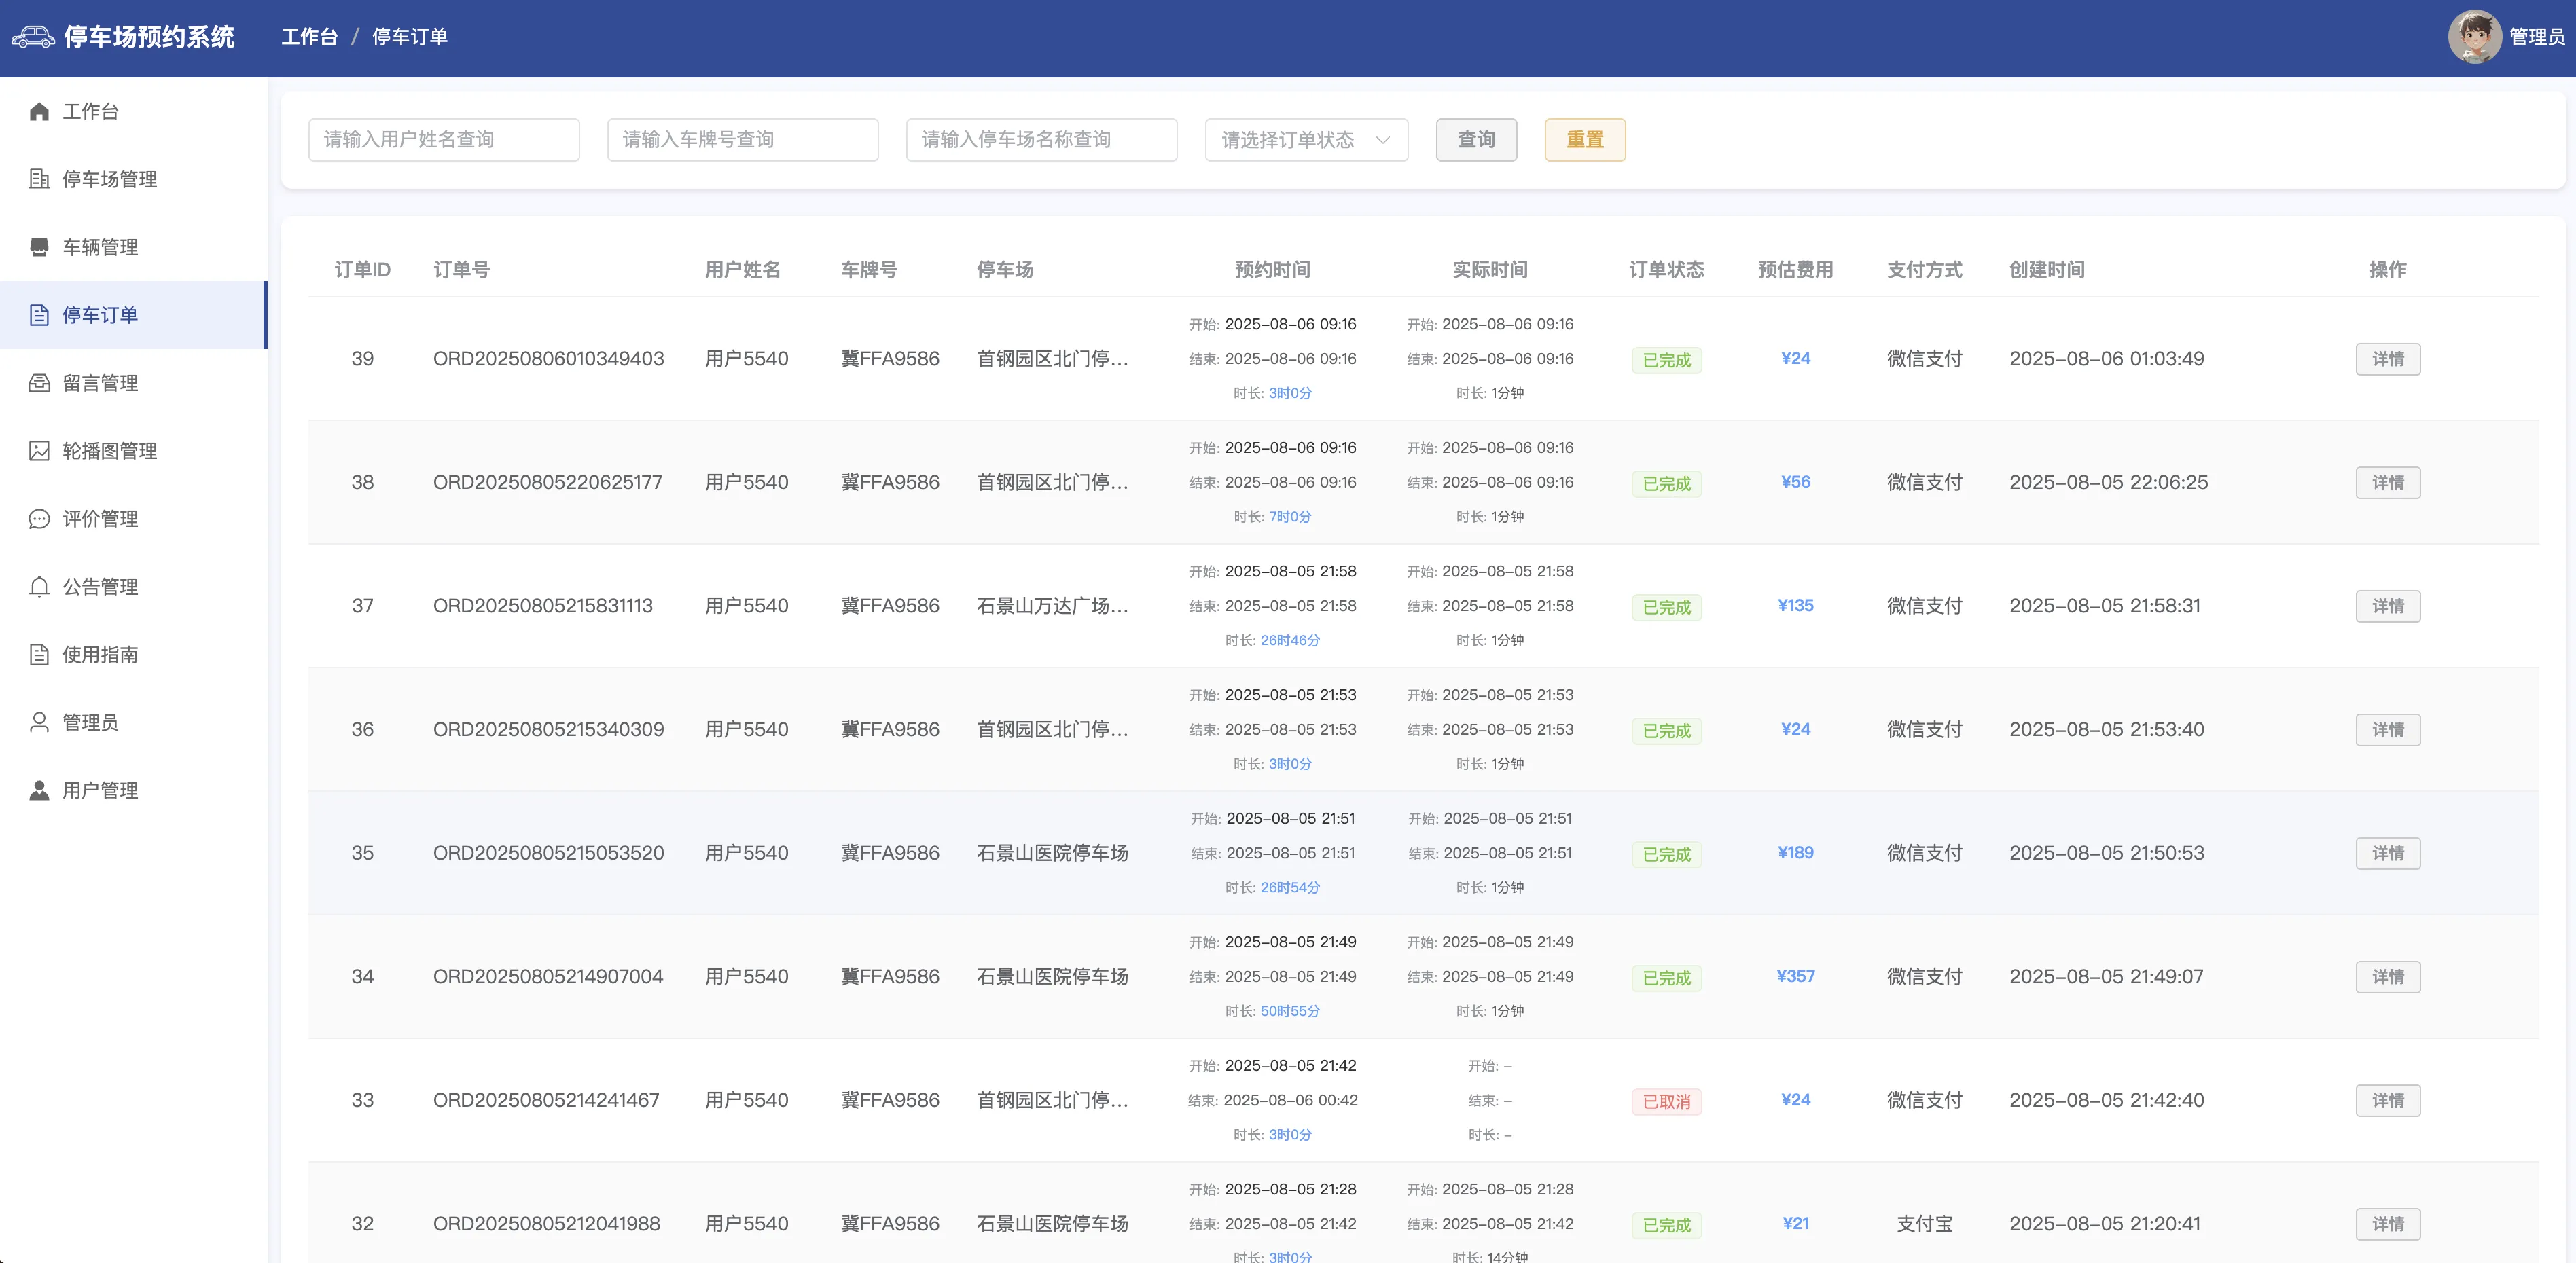Click the administrator avatar picture

(x=2474, y=37)
